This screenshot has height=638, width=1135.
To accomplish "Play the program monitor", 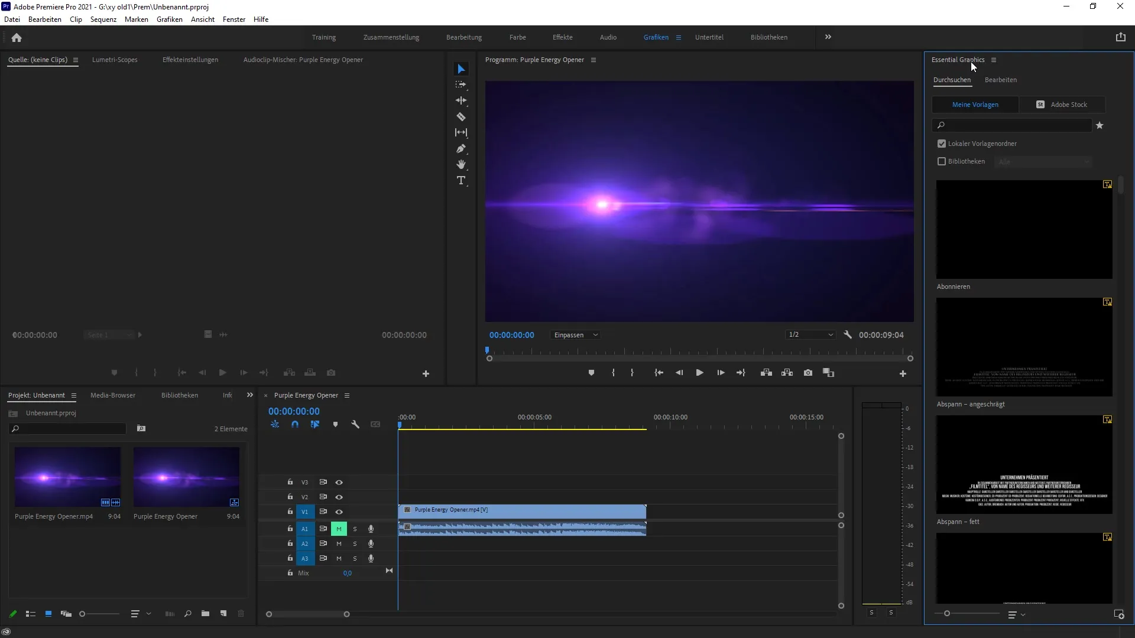I will pos(699,373).
